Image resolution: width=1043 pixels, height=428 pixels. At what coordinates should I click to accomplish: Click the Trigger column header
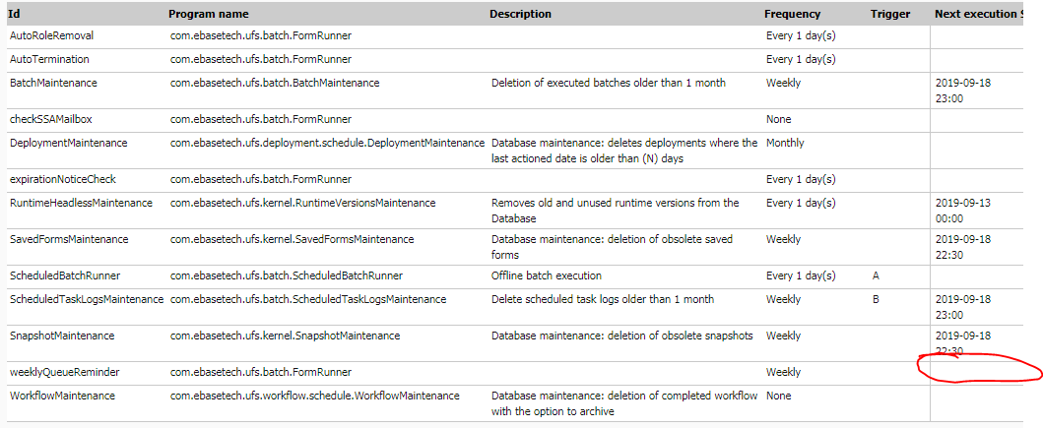(890, 14)
